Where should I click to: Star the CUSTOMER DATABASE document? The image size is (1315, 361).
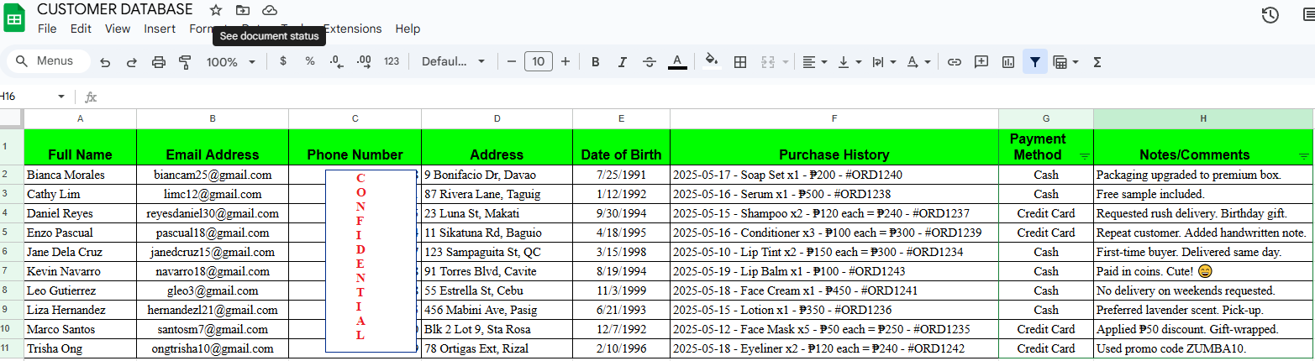click(216, 10)
